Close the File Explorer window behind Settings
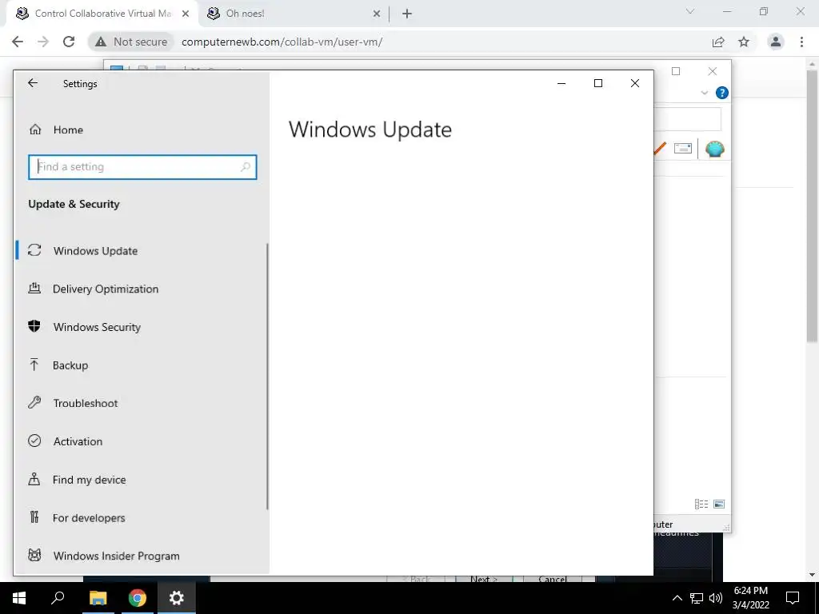The height and width of the screenshot is (614, 819). (713, 71)
